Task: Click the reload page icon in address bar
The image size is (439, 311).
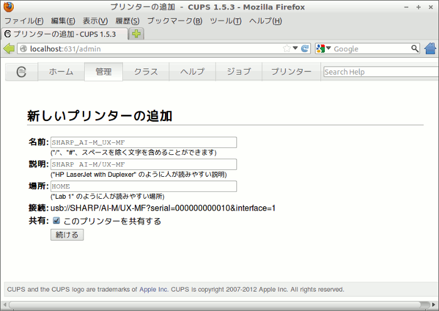Action: click(305, 48)
